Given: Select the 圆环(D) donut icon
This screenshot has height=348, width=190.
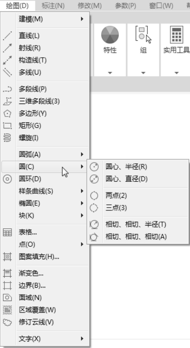Looking at the screenshot, I should click(7, 179).
